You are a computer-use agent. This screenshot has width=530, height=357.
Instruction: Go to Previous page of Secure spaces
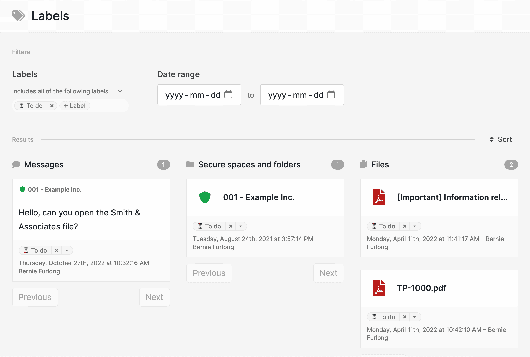pos(209,273)
